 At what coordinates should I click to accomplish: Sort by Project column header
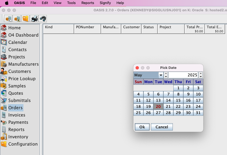pos(171,29)
